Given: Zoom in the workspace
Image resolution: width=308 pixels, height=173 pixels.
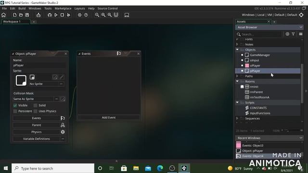Looking at the screenshot, I should click(103, 15).
